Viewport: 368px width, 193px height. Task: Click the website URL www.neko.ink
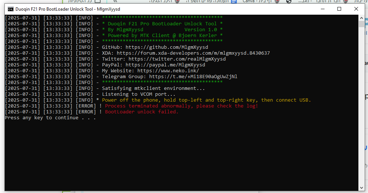pyautogui.click(x=168, y=70)
